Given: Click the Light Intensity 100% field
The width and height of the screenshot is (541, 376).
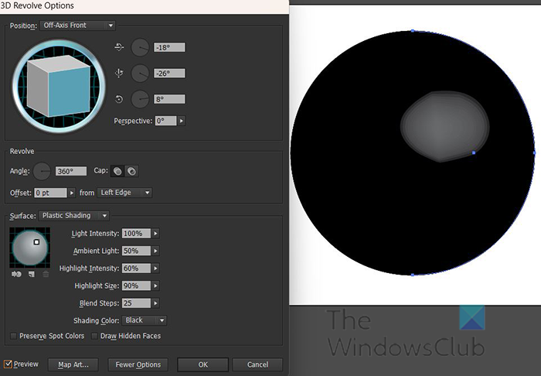Looking at the screenshot, I should click(x=136, y=234).
